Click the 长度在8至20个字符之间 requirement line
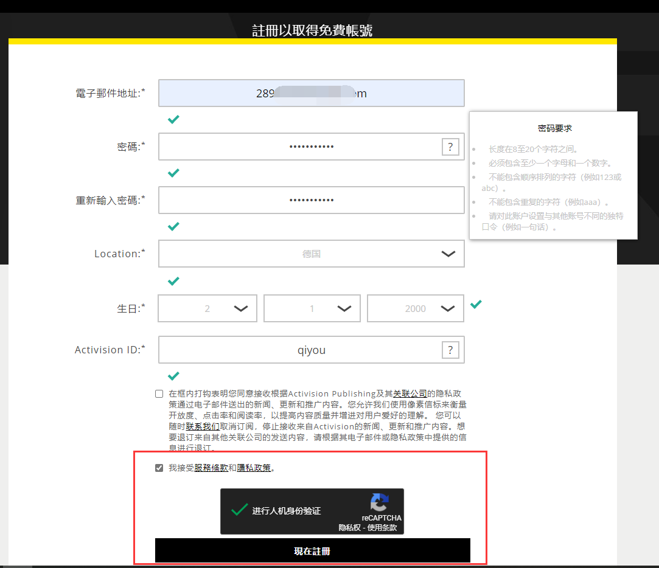 pos(534,149)
